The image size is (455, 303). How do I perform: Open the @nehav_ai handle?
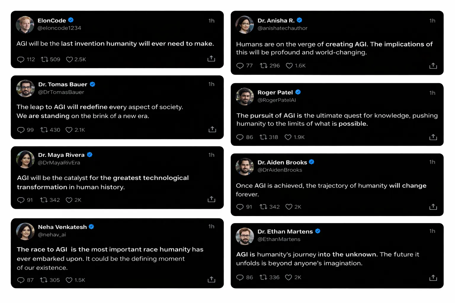coord(52,235)
